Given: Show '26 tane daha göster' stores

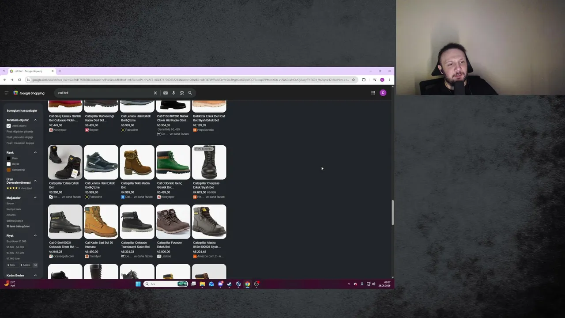Looking at the screenshot, I should 18,226.
